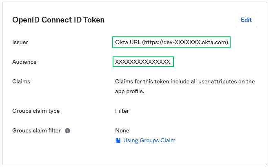This screenshot has width=271, height=168.
Task: Click the "app profile." text line
Action: [129, 92]
